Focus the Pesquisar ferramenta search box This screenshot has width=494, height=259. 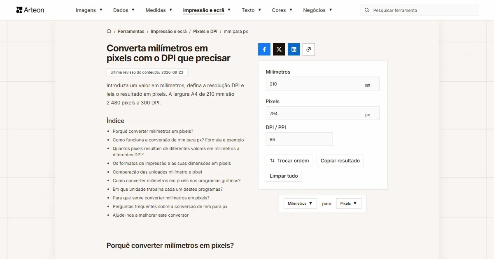(x=420, y=10)
